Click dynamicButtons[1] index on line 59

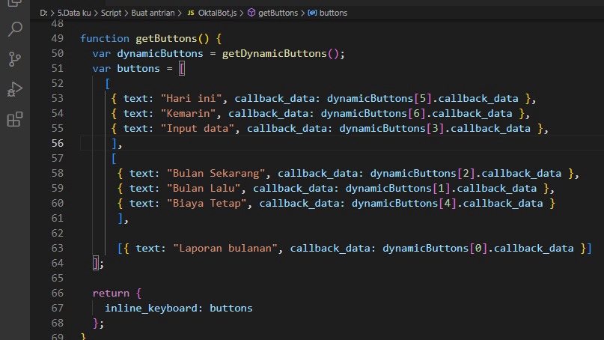[397, 188]
